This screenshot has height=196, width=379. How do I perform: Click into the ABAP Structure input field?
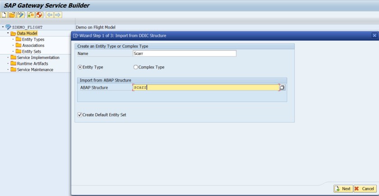[x=206, y=87]
